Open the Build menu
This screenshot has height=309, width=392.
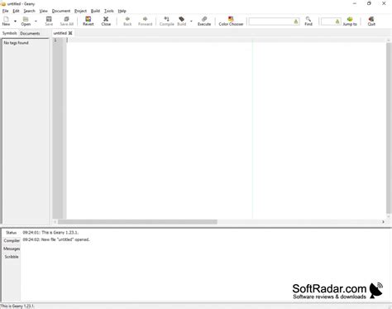[95, 11]
